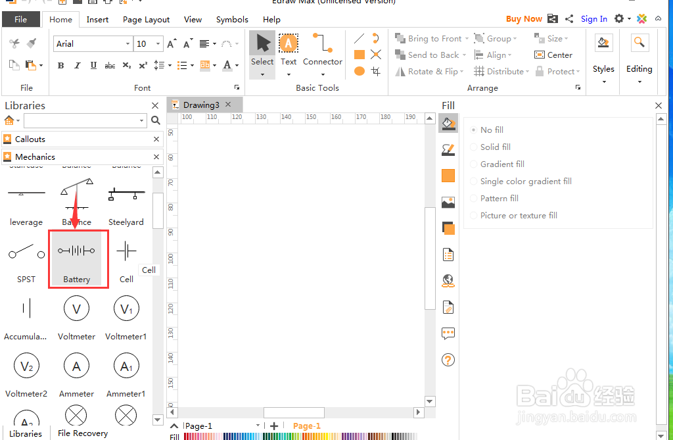Select the Gradient fill option
The image size is (673, 440).
[x=497, y=164]
